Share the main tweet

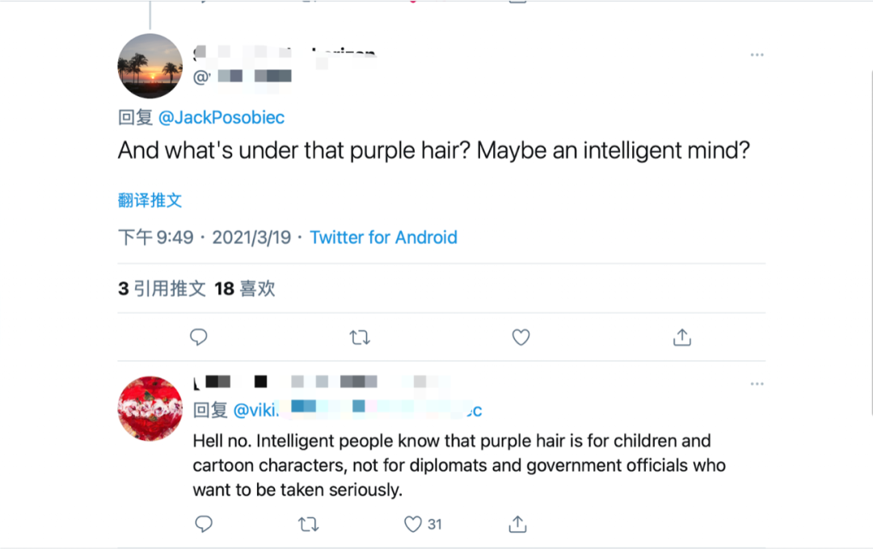(682, 337)
